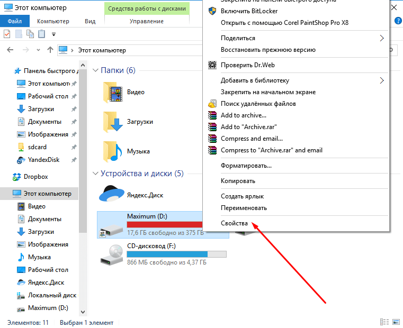Open Музыка under Этот компьютер tree

click(x=34, y=257)
